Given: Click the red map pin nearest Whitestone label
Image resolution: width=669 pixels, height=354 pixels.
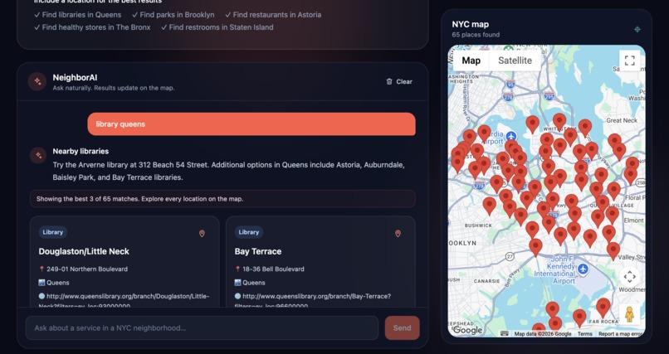Looking at the screenshot, I should coord(559,121).
